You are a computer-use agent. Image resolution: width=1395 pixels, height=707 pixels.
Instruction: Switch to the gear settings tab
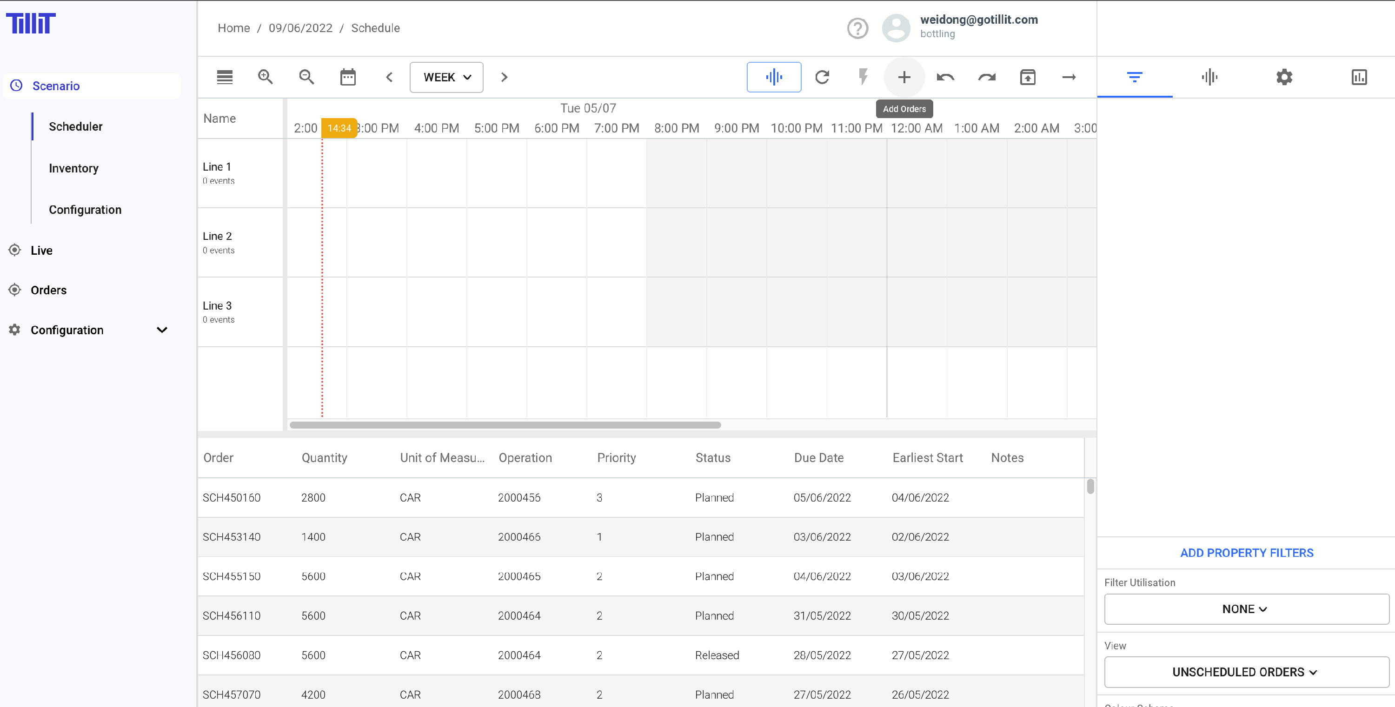tap(1284, 78)
